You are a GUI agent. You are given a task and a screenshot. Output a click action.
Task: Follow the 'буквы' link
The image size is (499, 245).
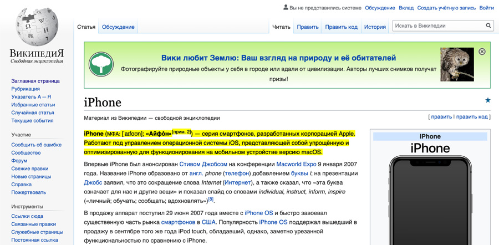299,173
